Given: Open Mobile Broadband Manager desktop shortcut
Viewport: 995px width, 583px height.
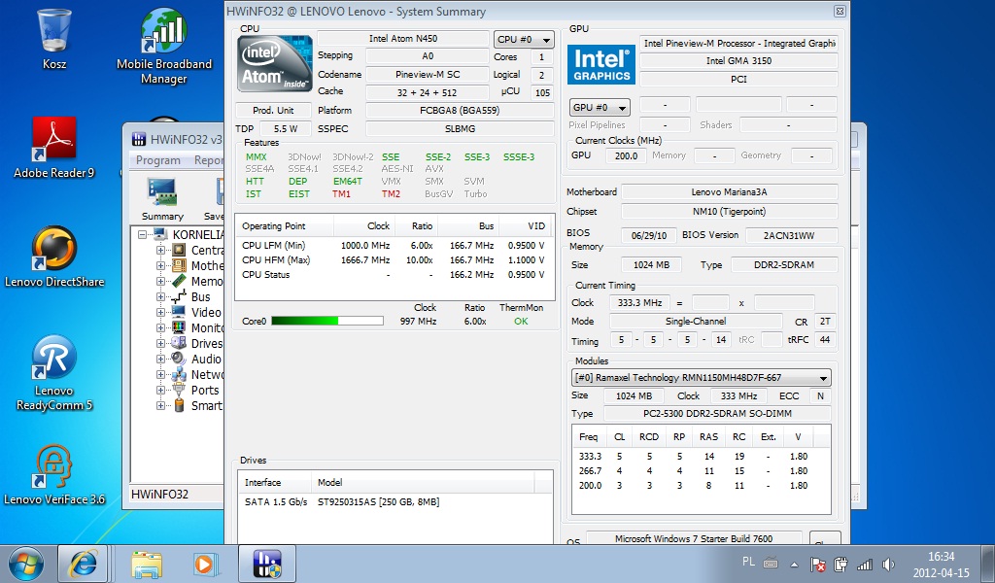Looking at the screenshot, I should [163, 32].
